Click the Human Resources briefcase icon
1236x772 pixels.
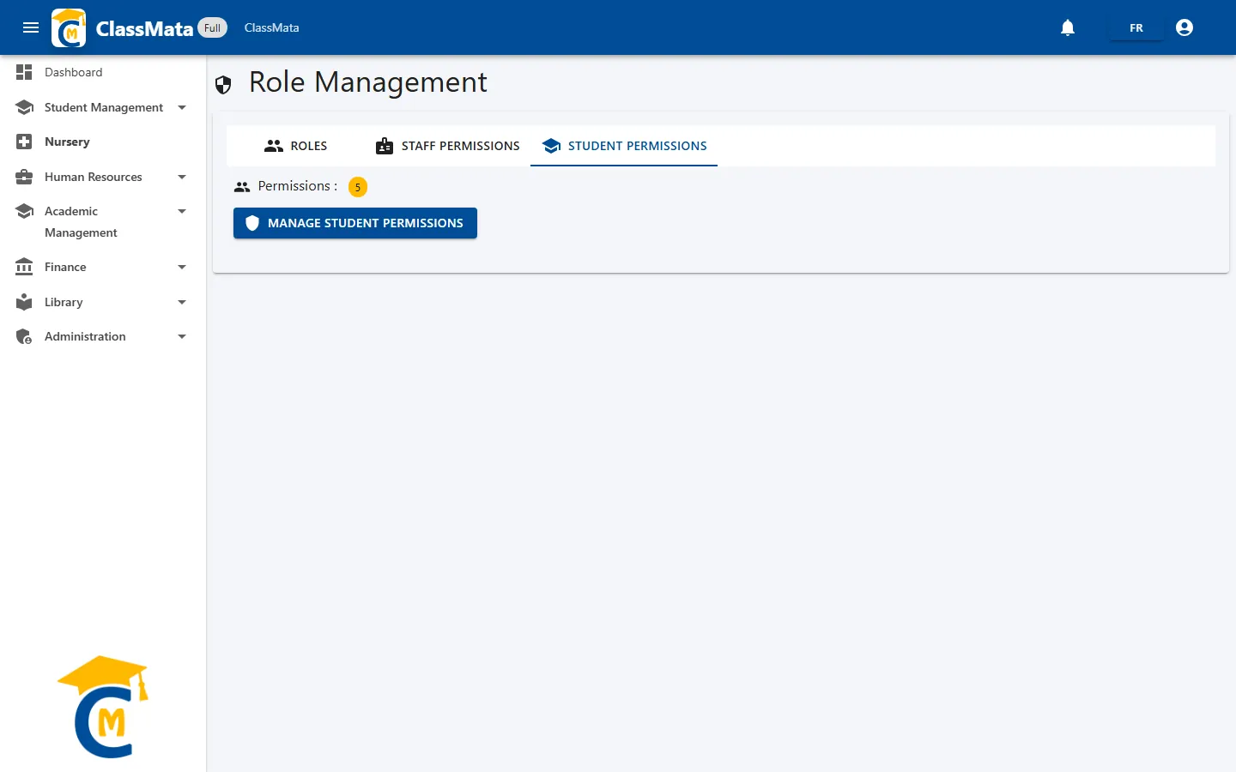(24, 177)
